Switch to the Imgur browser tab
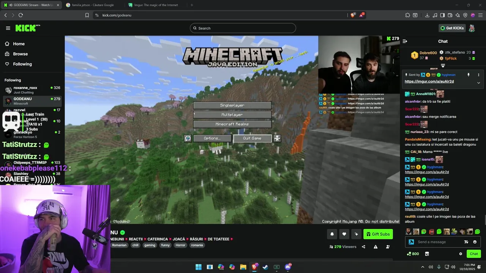Viewport: 486px width, 273px height. point(156,5)
